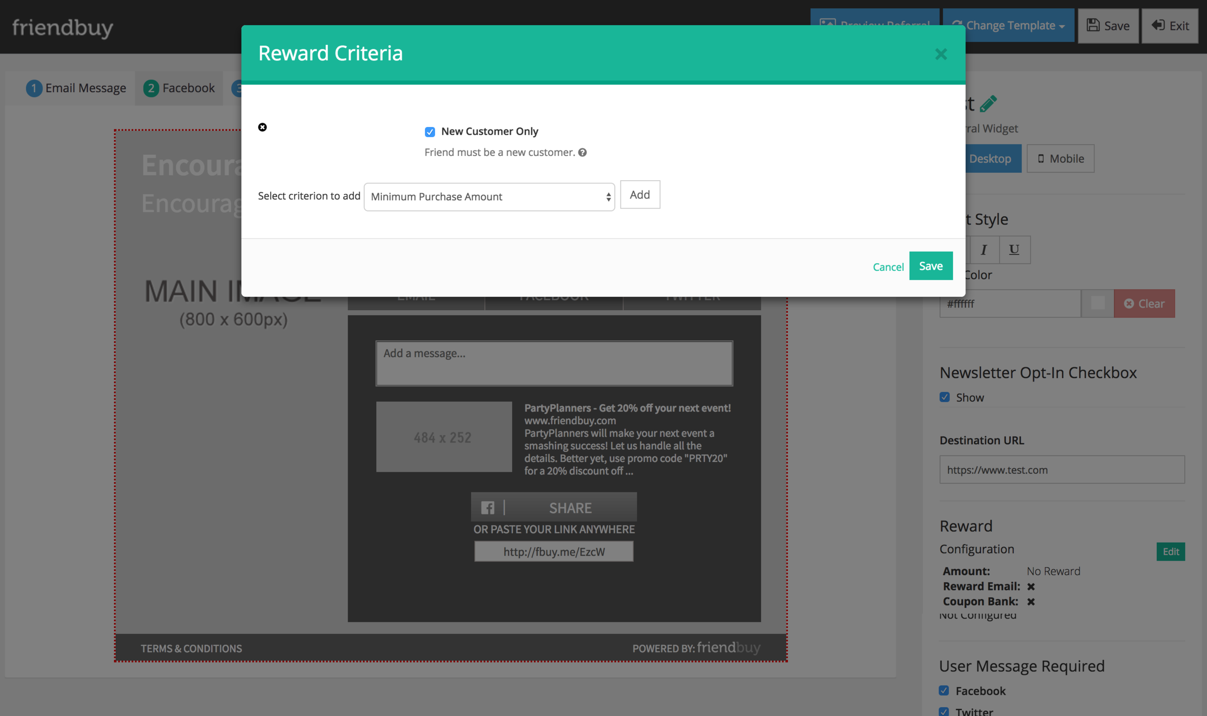Click the Add criterion button

pos(640,195)
